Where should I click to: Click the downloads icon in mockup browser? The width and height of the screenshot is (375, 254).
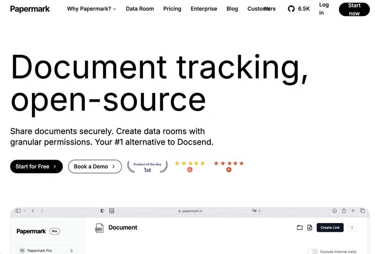pyautogui.click(x=335, y=211)
